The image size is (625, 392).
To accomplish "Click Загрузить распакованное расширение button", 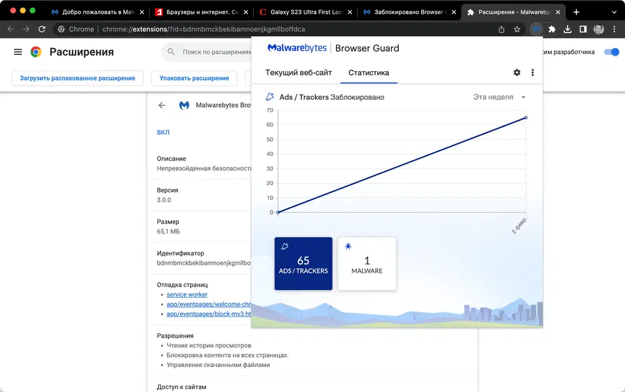I will click(x=77, y=78).
